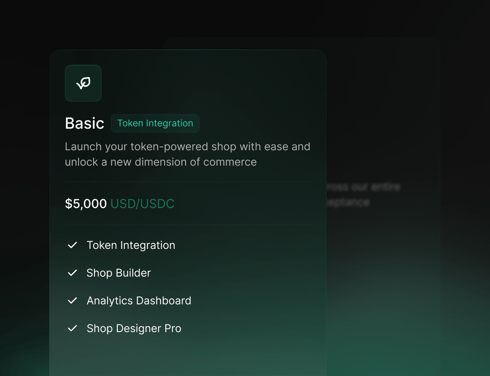Click the Token Integration feature row text
Viewport: 490px width, 376px height.
131,245
